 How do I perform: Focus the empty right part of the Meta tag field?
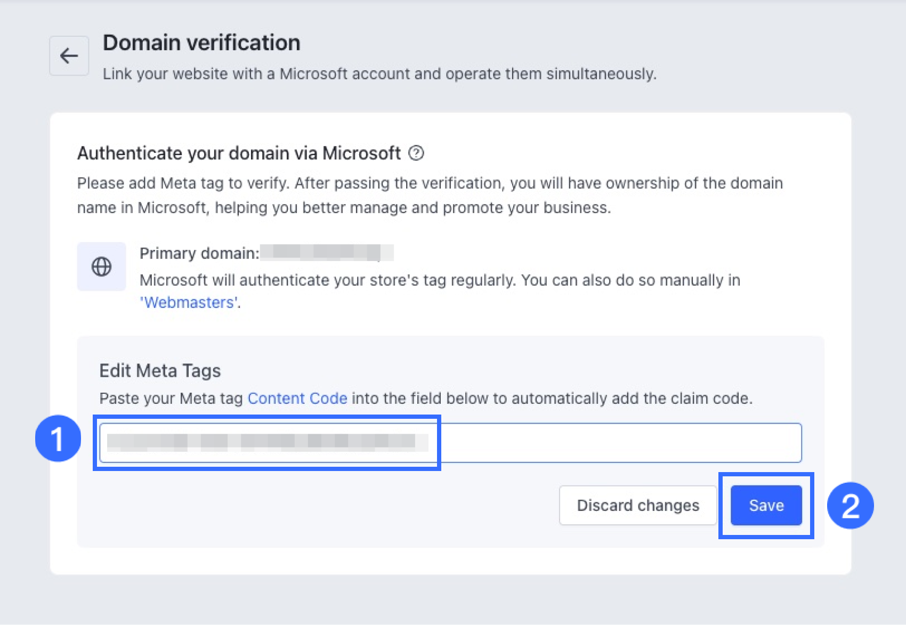(x=618, y=443)
